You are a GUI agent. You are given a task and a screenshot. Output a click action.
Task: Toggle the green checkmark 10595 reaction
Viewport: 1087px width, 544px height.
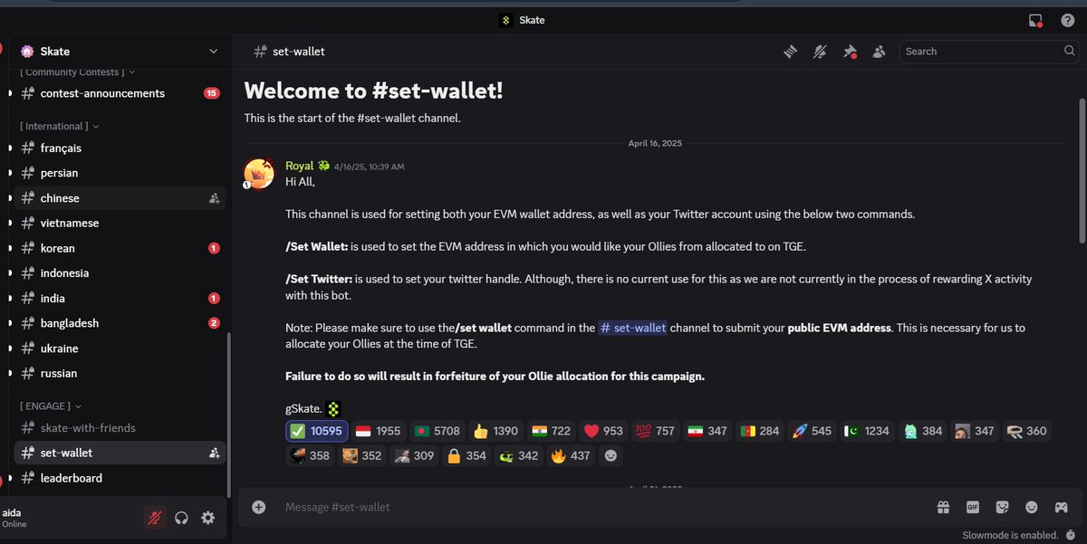click(x=316, y=431)
